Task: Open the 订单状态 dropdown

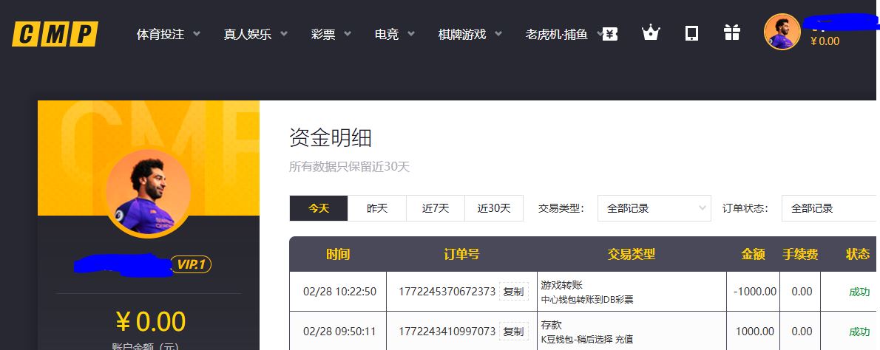Action: (828, 208)
